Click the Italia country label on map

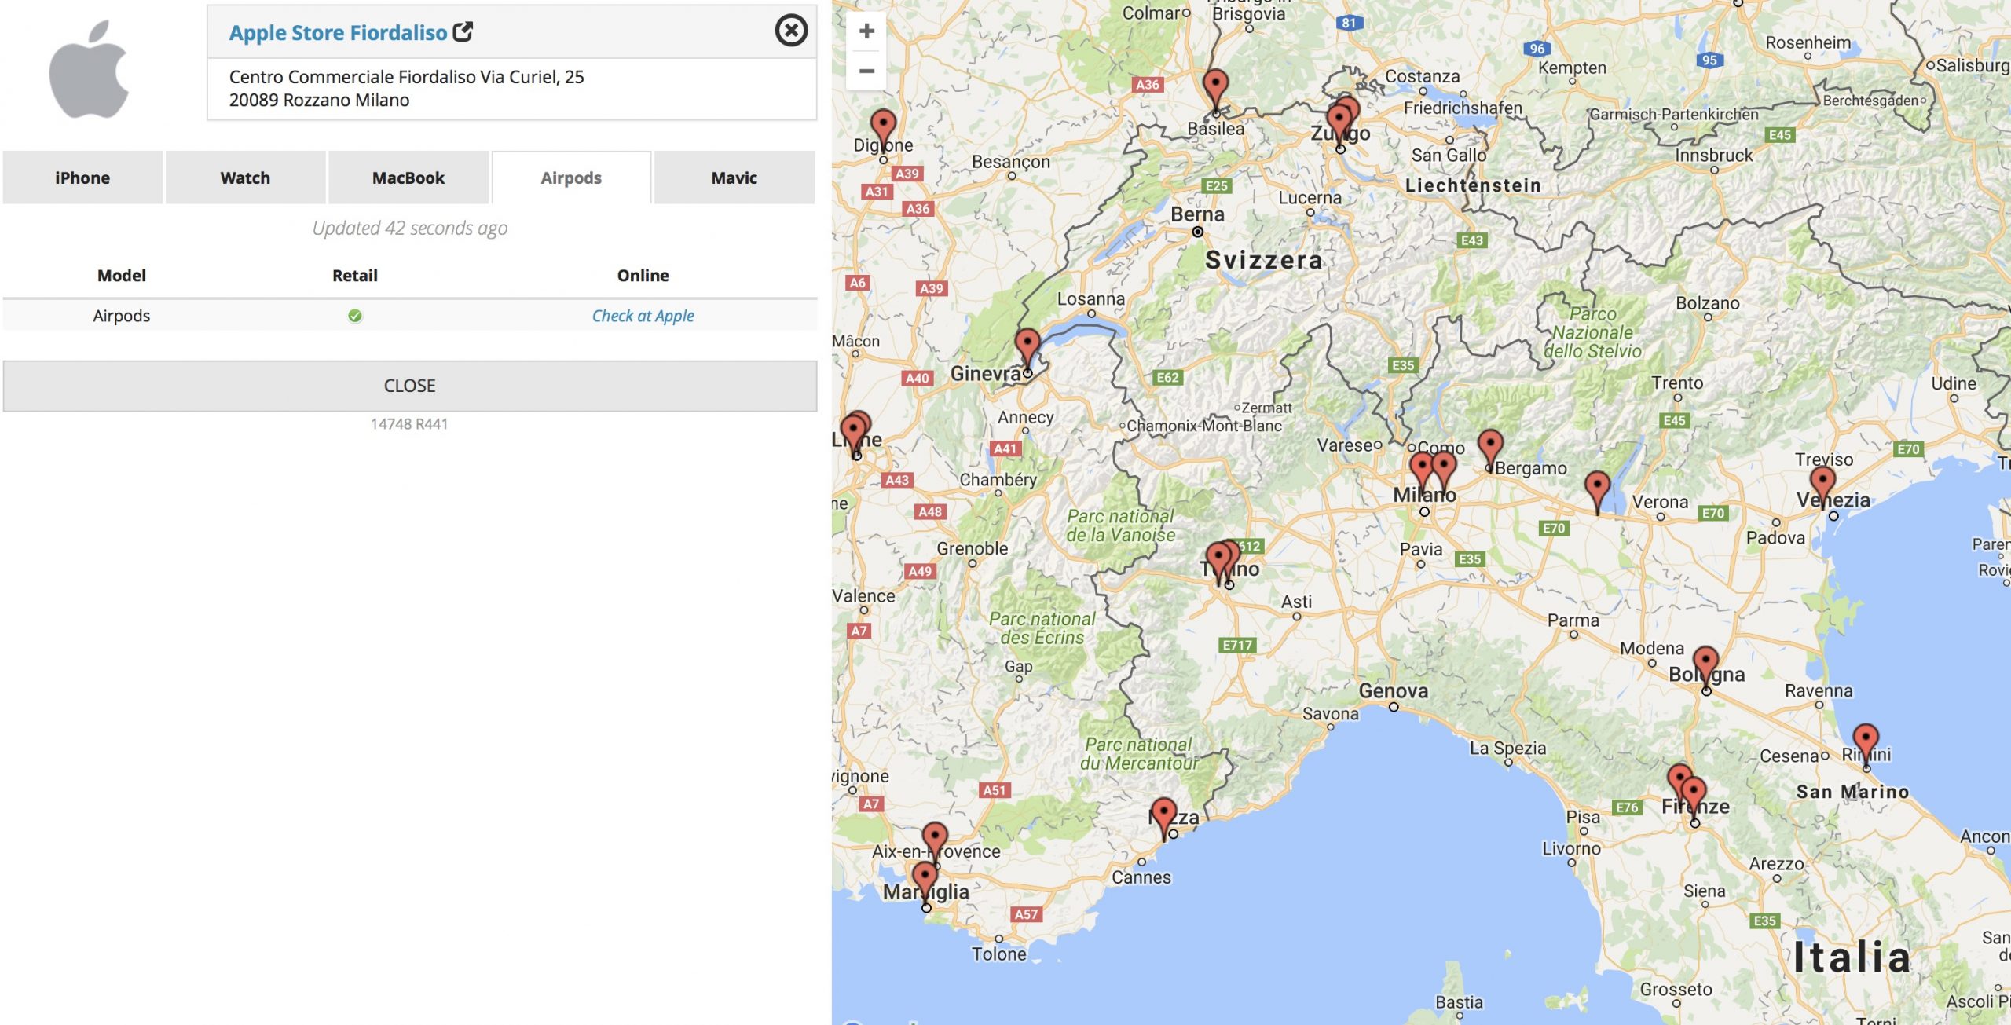[1852, 957]
